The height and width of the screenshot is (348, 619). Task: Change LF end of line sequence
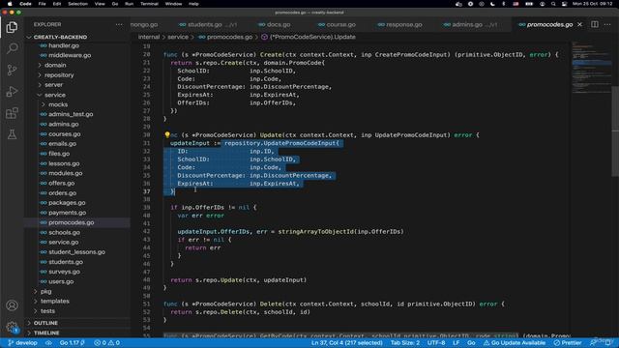[x=456, y=343]
